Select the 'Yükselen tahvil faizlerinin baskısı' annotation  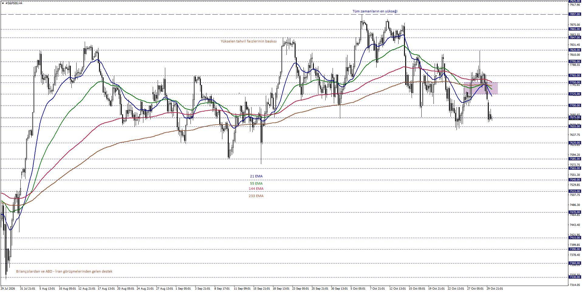tap(248, 41)
